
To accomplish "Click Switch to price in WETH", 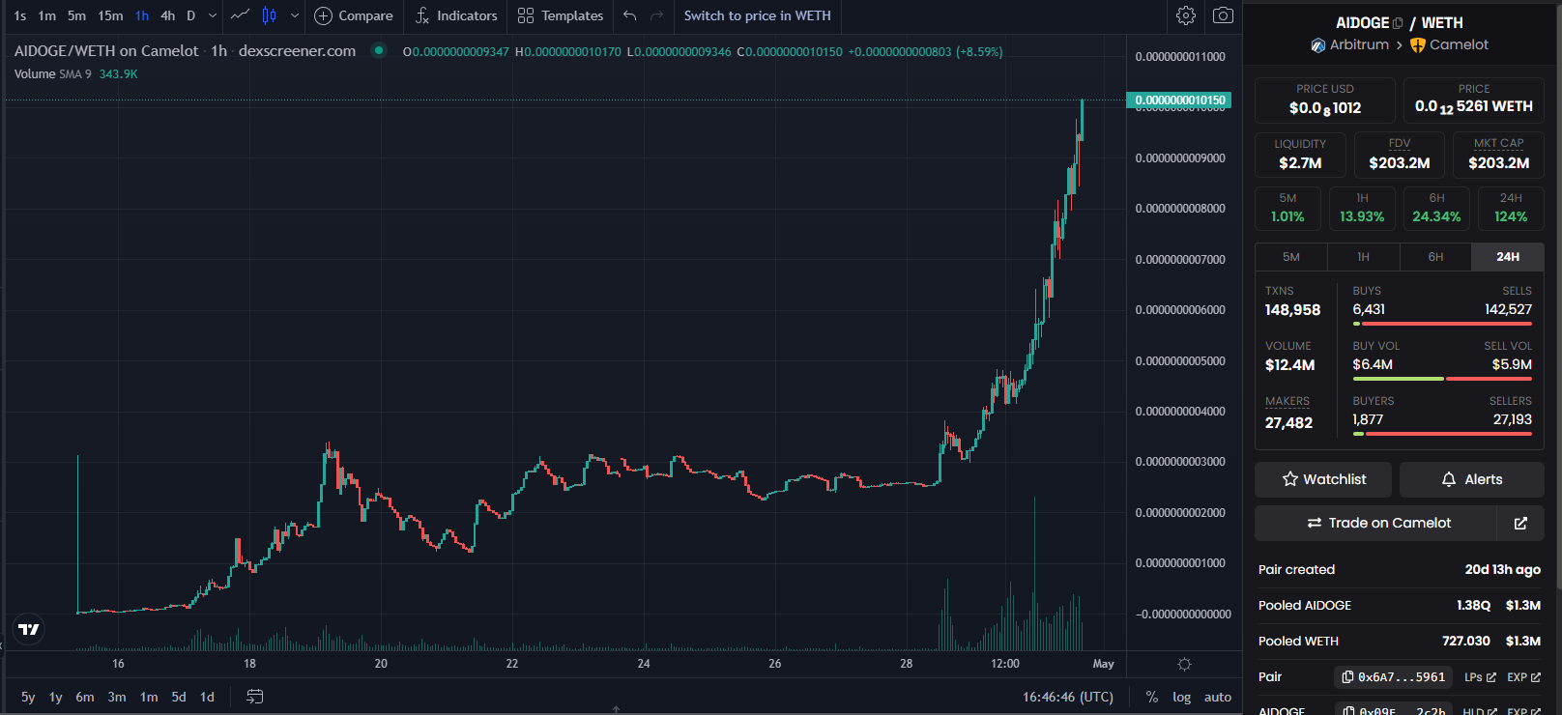I will [x=758, y=15].
